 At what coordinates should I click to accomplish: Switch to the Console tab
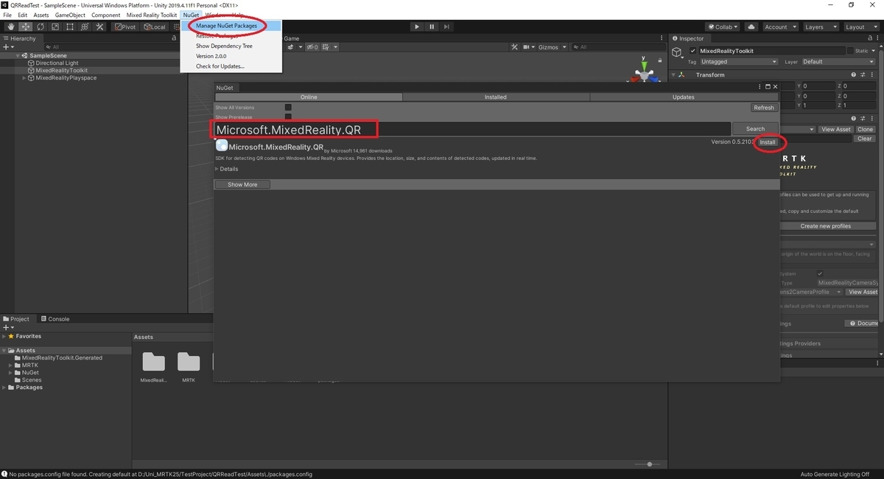click(x=54, y=319)
